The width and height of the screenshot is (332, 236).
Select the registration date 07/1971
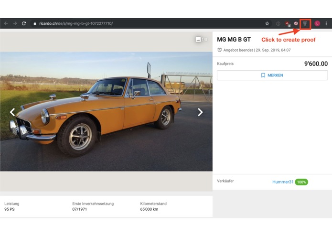(x=80, y=209)
